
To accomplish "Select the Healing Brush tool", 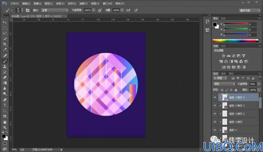I will tap(5, 56).
